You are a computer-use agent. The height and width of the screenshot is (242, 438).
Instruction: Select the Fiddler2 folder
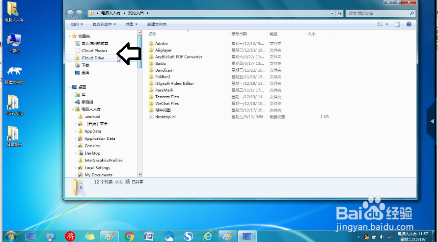[x=163, y=77]
